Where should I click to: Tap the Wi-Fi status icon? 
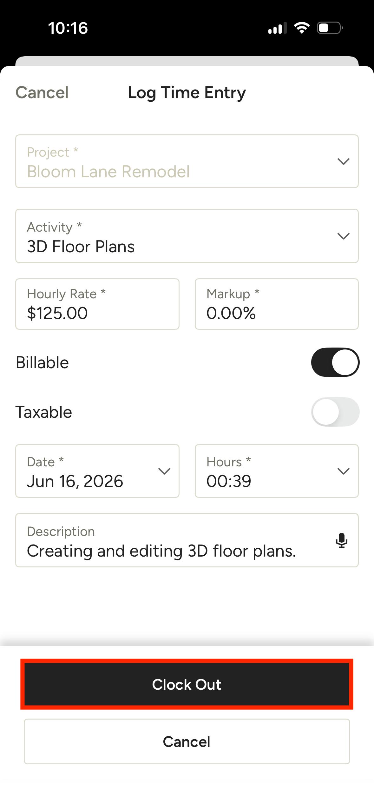point(302,28)
